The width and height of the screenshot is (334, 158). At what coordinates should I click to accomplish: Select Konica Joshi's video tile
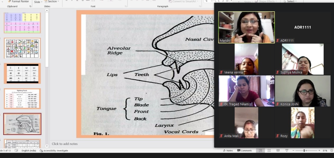(x=303, y=91)
